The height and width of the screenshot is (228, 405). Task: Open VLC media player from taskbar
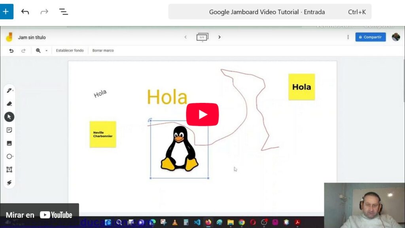tap(175, 222)
